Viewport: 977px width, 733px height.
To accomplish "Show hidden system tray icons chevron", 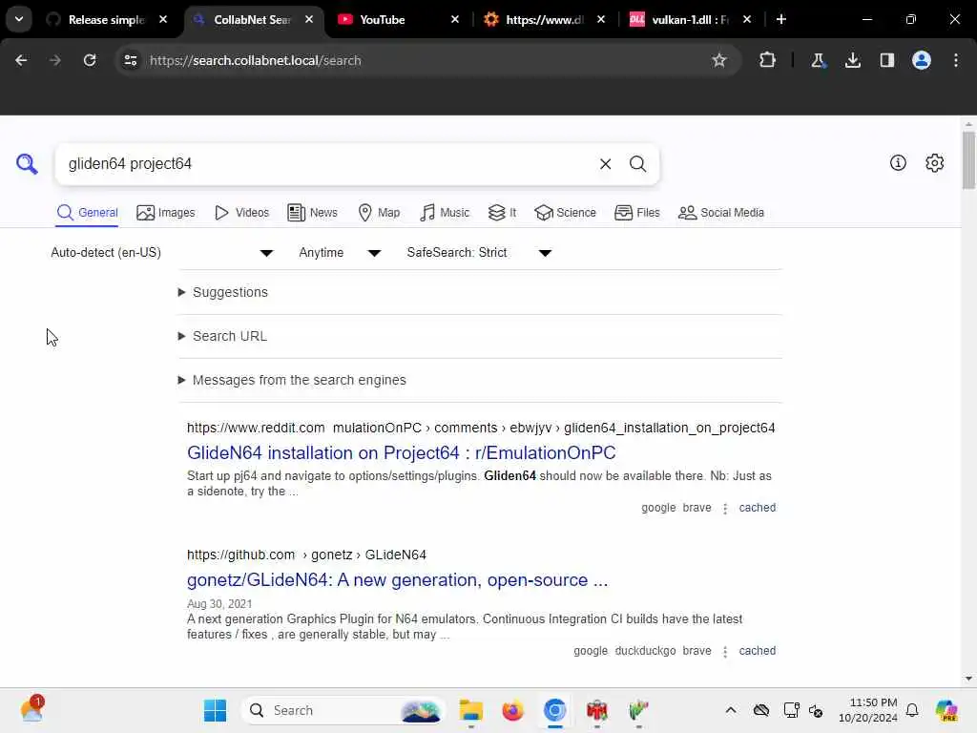I will [x=730, y=710].
